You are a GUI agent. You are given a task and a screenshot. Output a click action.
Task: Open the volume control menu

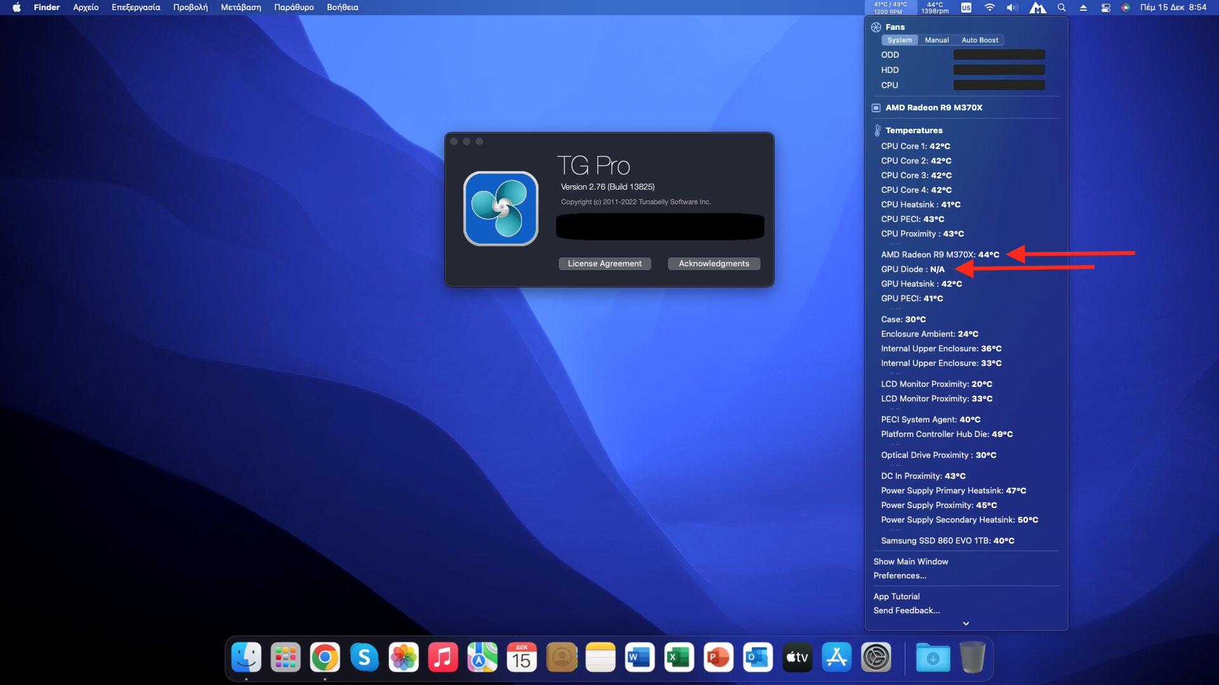1012,8
